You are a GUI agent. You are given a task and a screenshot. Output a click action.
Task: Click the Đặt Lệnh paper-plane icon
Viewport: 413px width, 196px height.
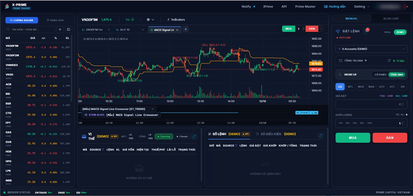[x=337, y=31]
